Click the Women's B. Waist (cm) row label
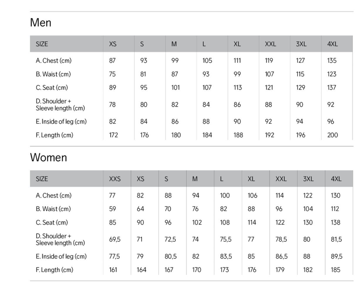This screenshot has width=363, height=283. tap(53, 209)
